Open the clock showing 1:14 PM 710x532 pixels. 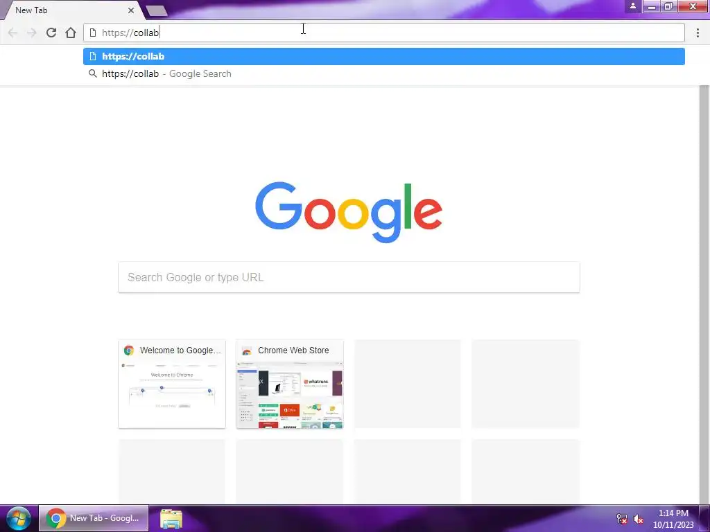pyautogui.click(x=673, y=519)
